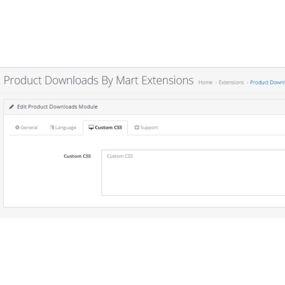Click the gray placeholder text in CSS box

(x=120, y=156)
